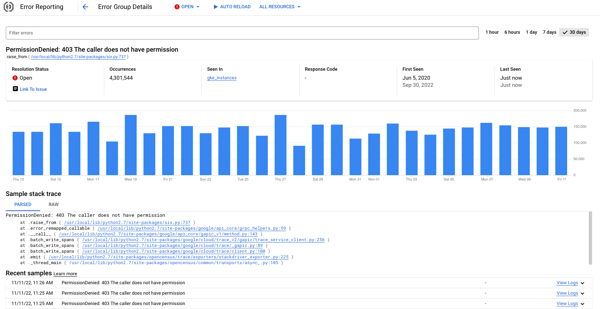View Logs for the last sample row

click(567, 304)
